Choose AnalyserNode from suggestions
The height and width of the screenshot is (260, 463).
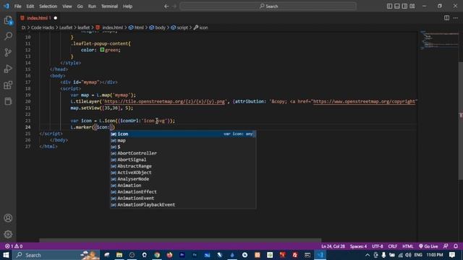click(183, 179)
